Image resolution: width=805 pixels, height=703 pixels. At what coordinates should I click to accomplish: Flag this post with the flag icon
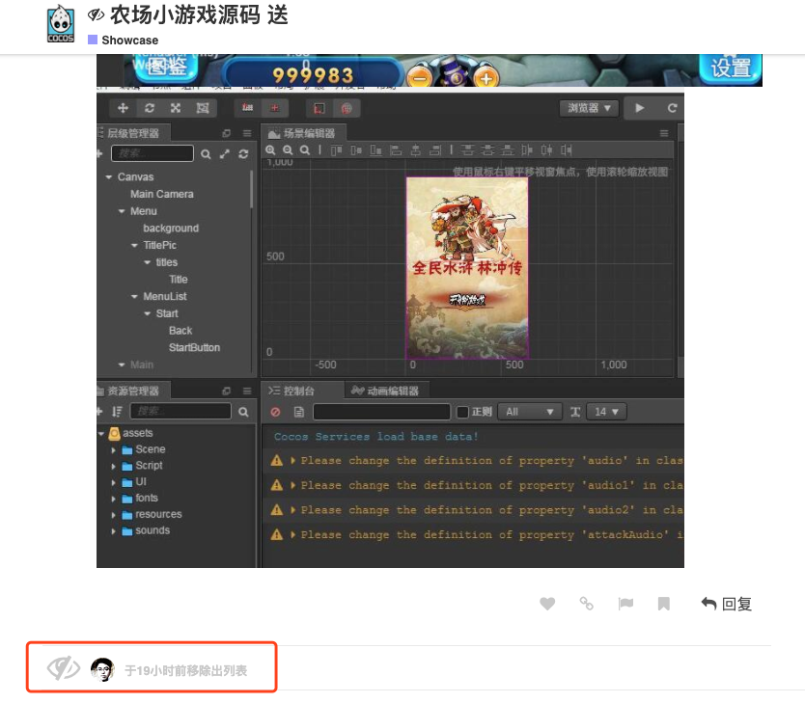coord(625,604)
